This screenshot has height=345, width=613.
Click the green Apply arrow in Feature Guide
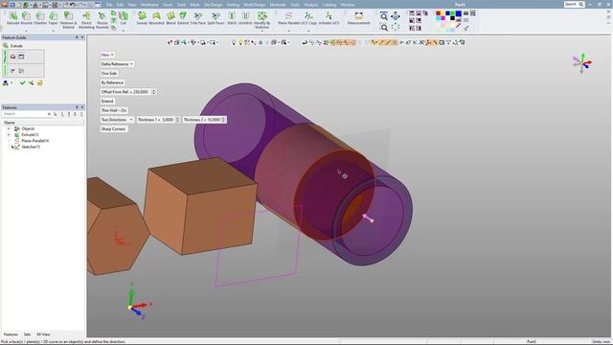(31, 83)
